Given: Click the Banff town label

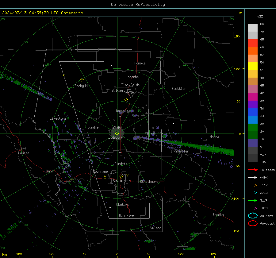Looking at the screenshot, I should [51, 171].
